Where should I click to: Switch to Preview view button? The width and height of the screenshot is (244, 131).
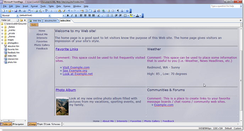pyautogui.click(x=56, y=124)
